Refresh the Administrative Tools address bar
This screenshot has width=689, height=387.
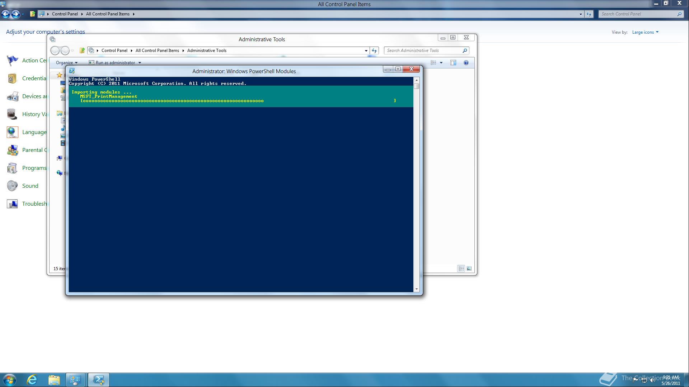[x=374, y=51]
